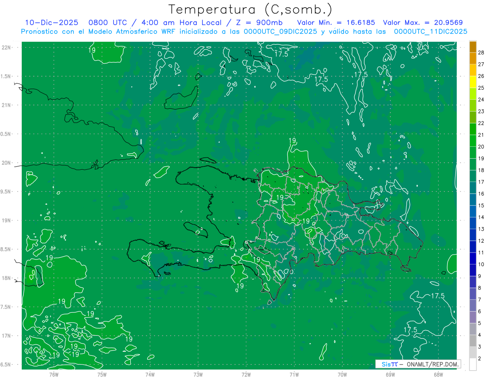Image resolution: width=492 pixels, height=380 pixels.
Task: Click the "Valor Max. = 20.9569" value
Action: coord(423,23)
